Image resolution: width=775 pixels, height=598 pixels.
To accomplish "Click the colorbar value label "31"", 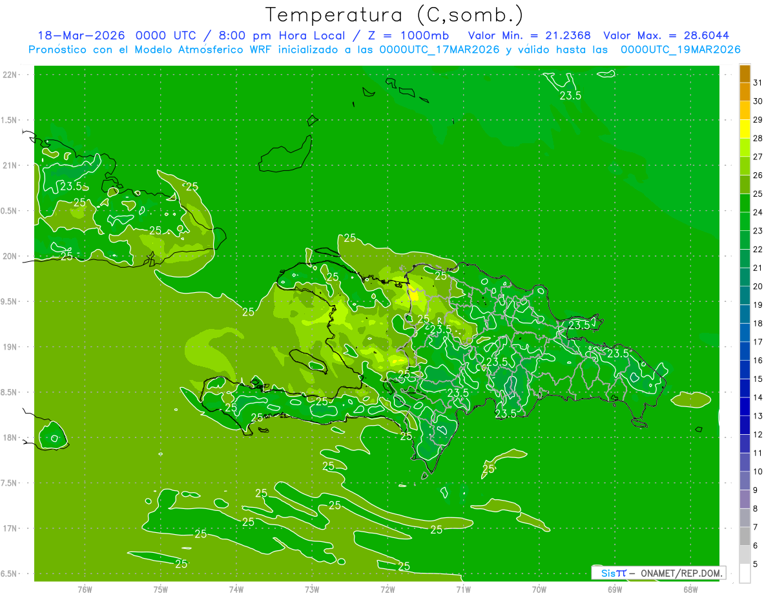I will click(758, 83).
